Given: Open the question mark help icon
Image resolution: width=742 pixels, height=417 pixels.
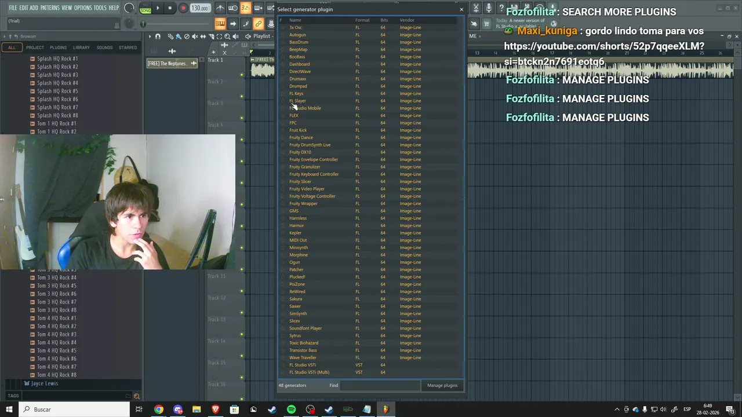Looking at the screenshot, I should (501, 8).
